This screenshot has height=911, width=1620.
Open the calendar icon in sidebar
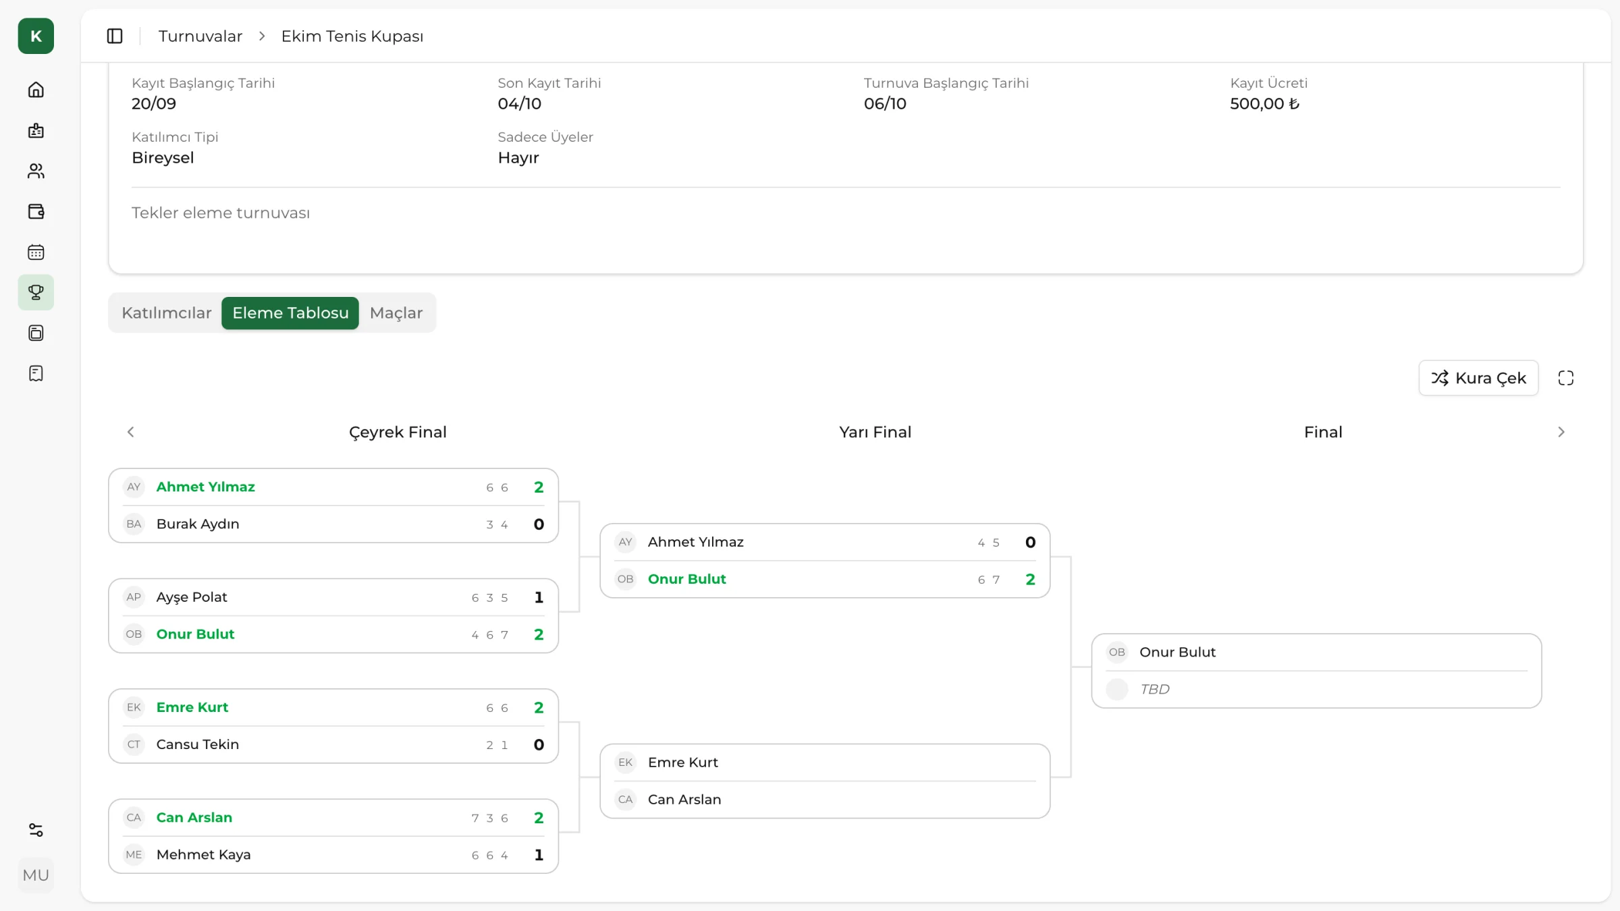coord(36,252)
